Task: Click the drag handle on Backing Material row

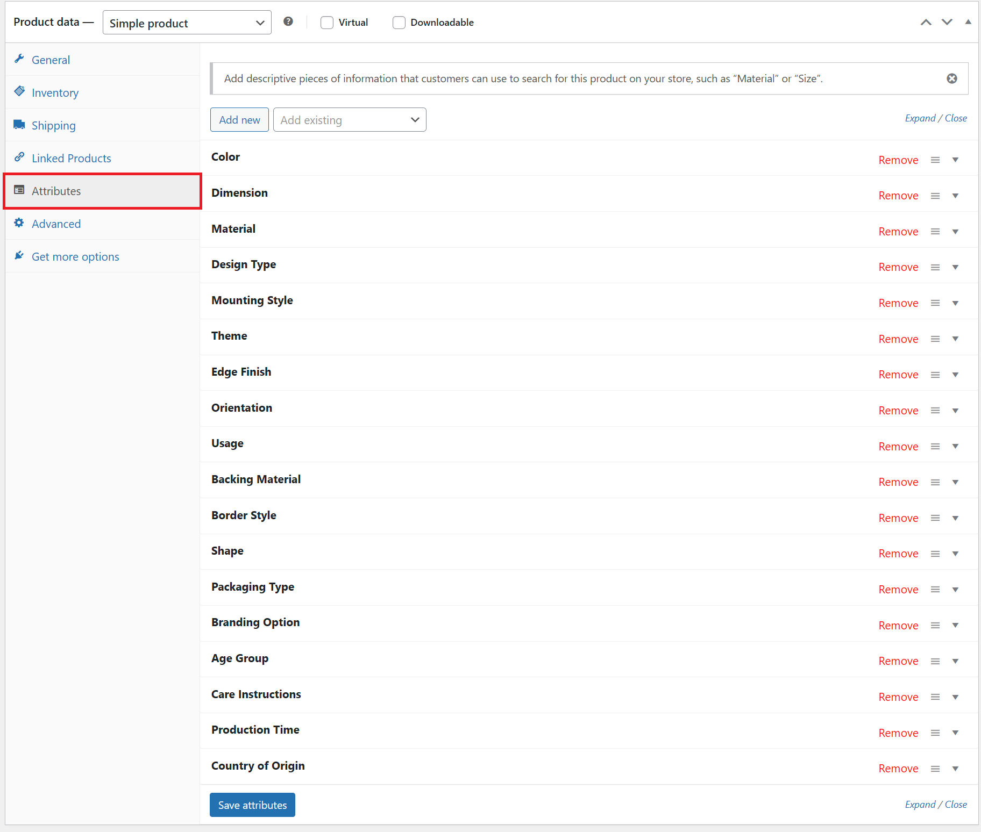Action: coord(935,482)
